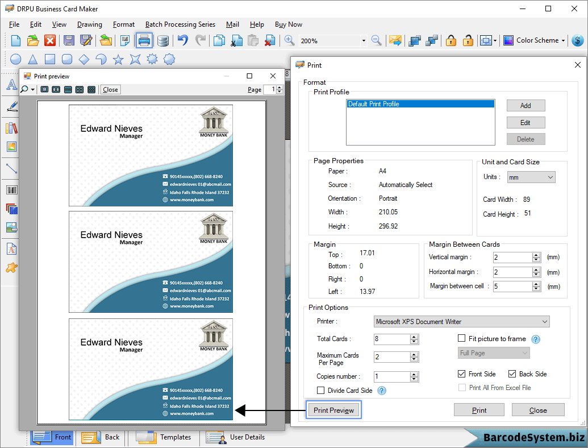Screen dimensions: 588x448
Task: Select the five-point star shape tool
Action: coord(118,59)
